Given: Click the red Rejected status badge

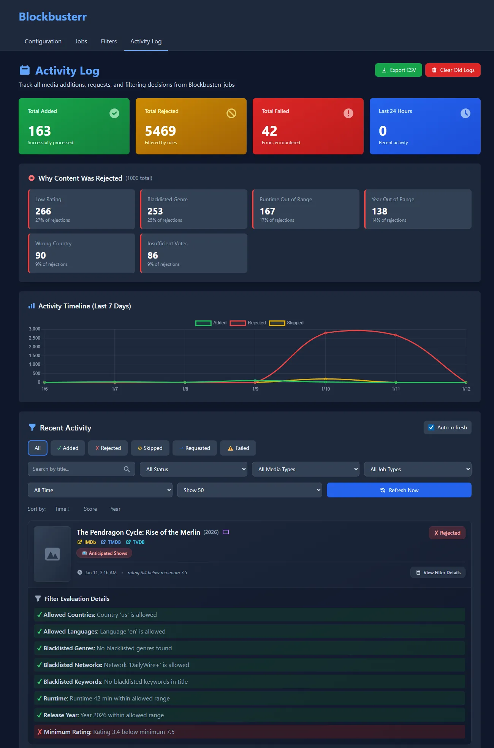Looking at the screenshot, I should coord(447,533).
